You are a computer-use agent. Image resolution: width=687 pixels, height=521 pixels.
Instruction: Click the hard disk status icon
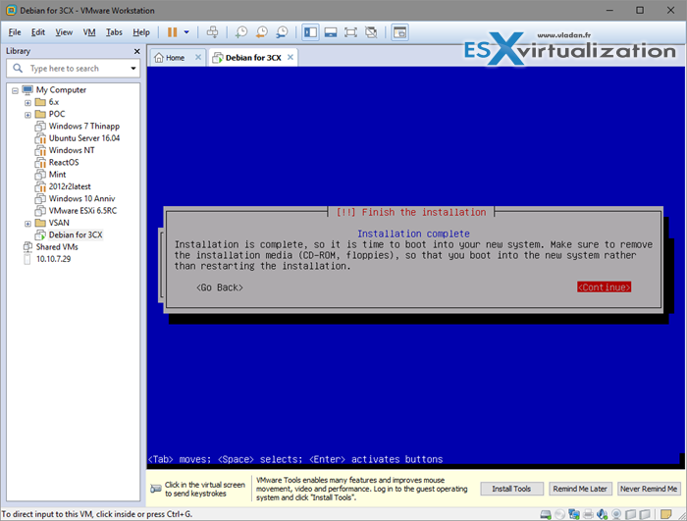(546, 514)
